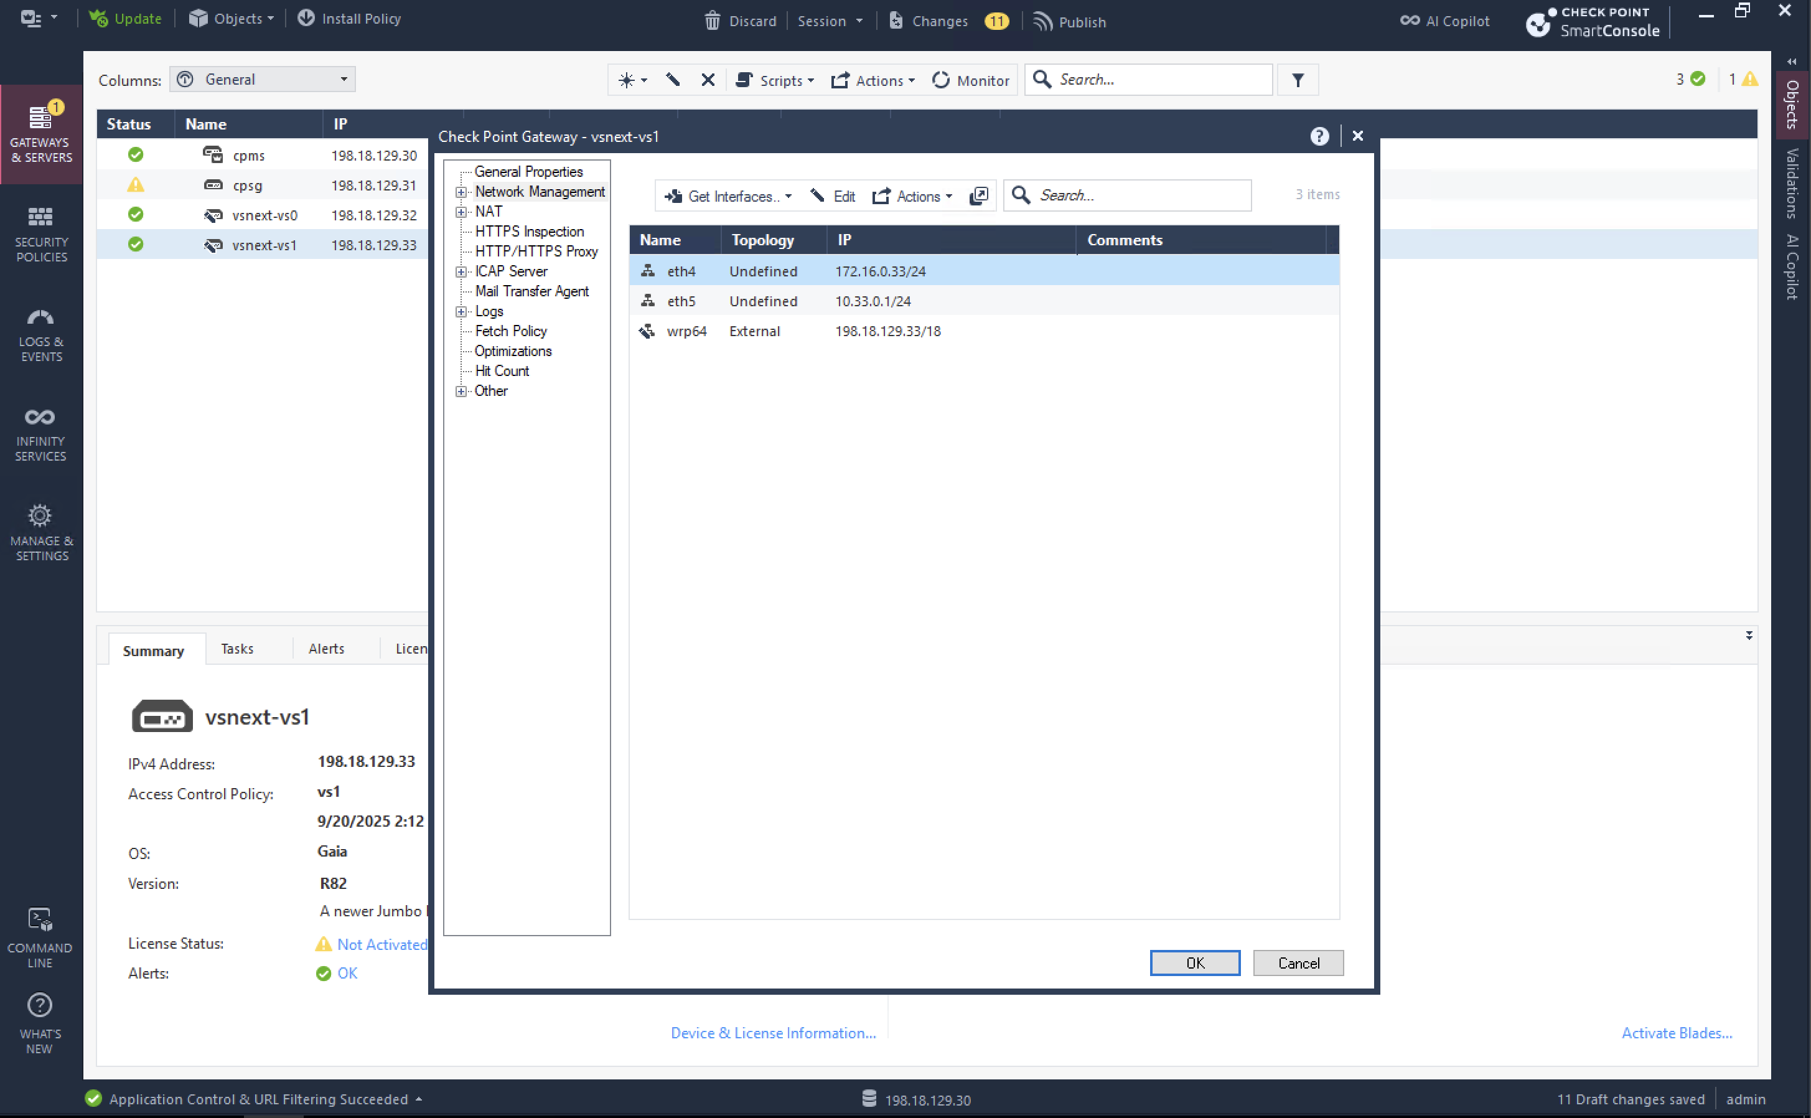Click the filter funnel icon
Screen dimensions: 1811x1118
[x=1298, y=80]
